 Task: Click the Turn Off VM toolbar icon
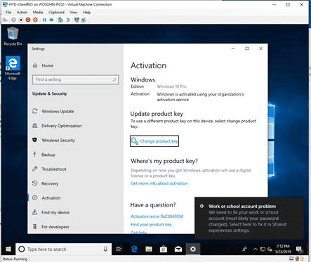[21, 20]
